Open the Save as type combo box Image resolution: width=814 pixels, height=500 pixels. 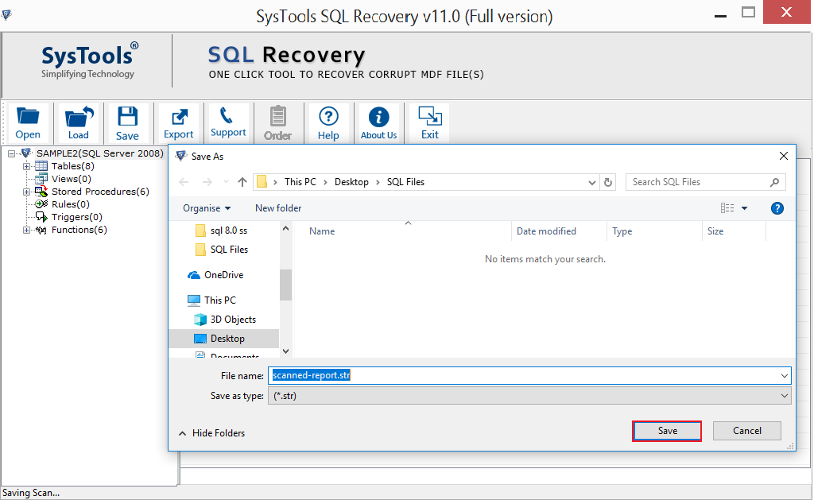(529, 396)
